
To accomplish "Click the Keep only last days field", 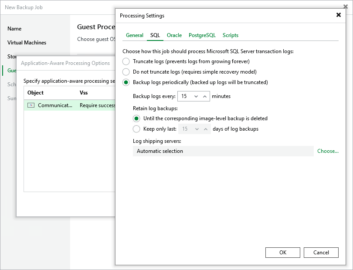I will 194,129.
